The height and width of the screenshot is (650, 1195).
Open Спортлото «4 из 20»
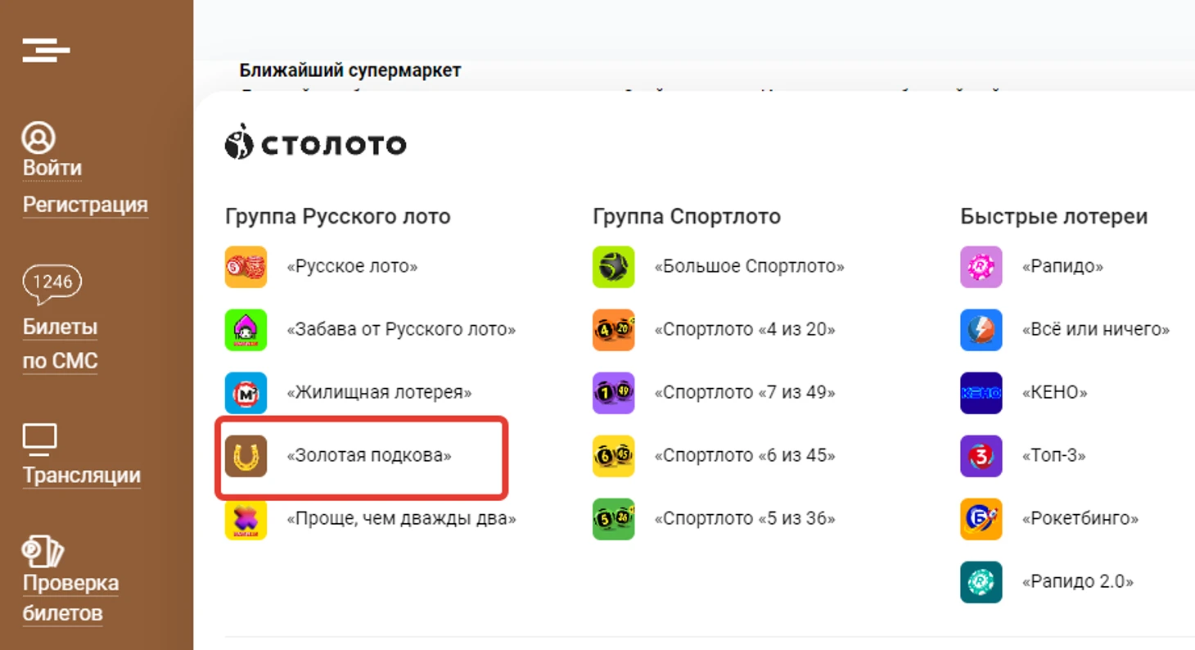745,330
